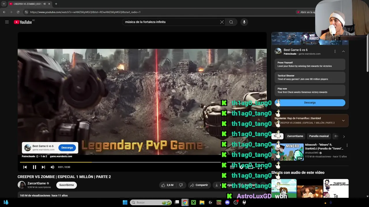Click the Best Game 6 vs 6 ad title
Screen dimensions: 369x207
pos(295,50)
